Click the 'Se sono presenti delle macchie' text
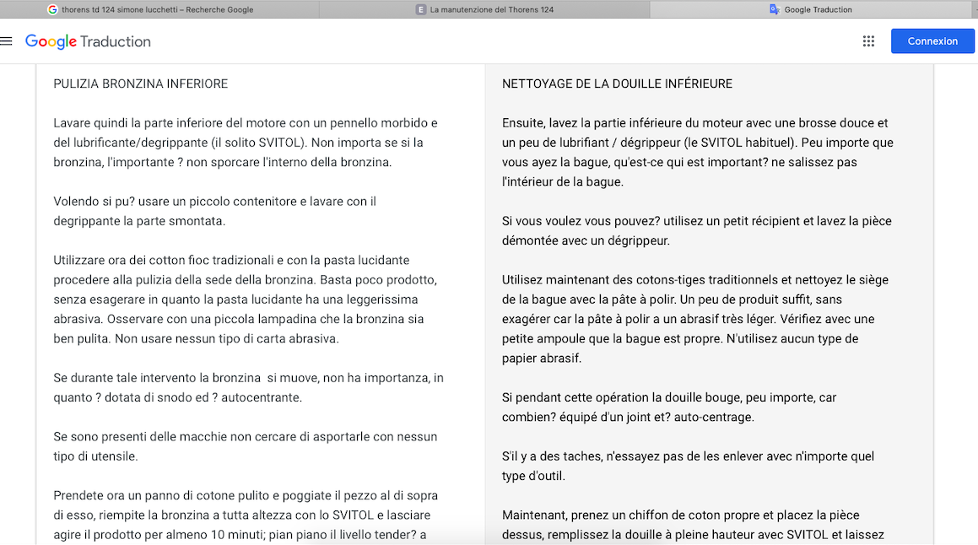 click(245, 446)
